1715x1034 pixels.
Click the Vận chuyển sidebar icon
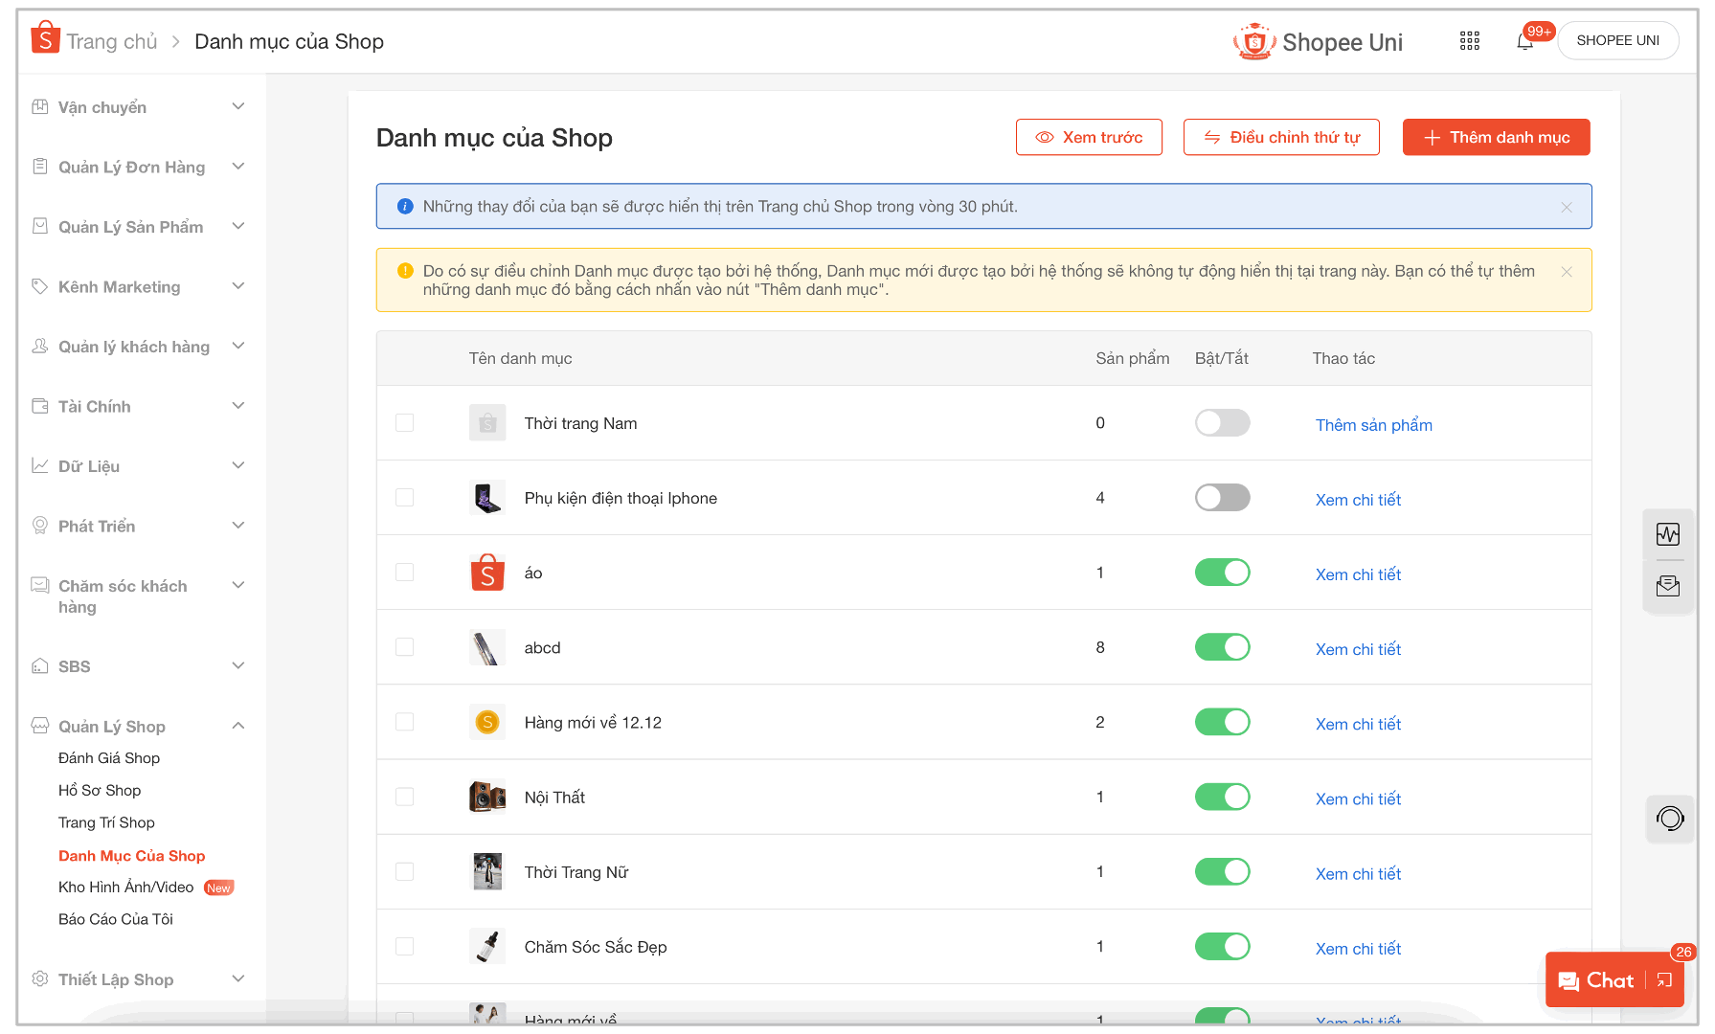click(x=40, y=106)
